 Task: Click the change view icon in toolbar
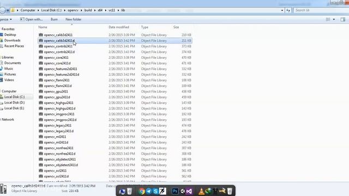coord(328,20)
